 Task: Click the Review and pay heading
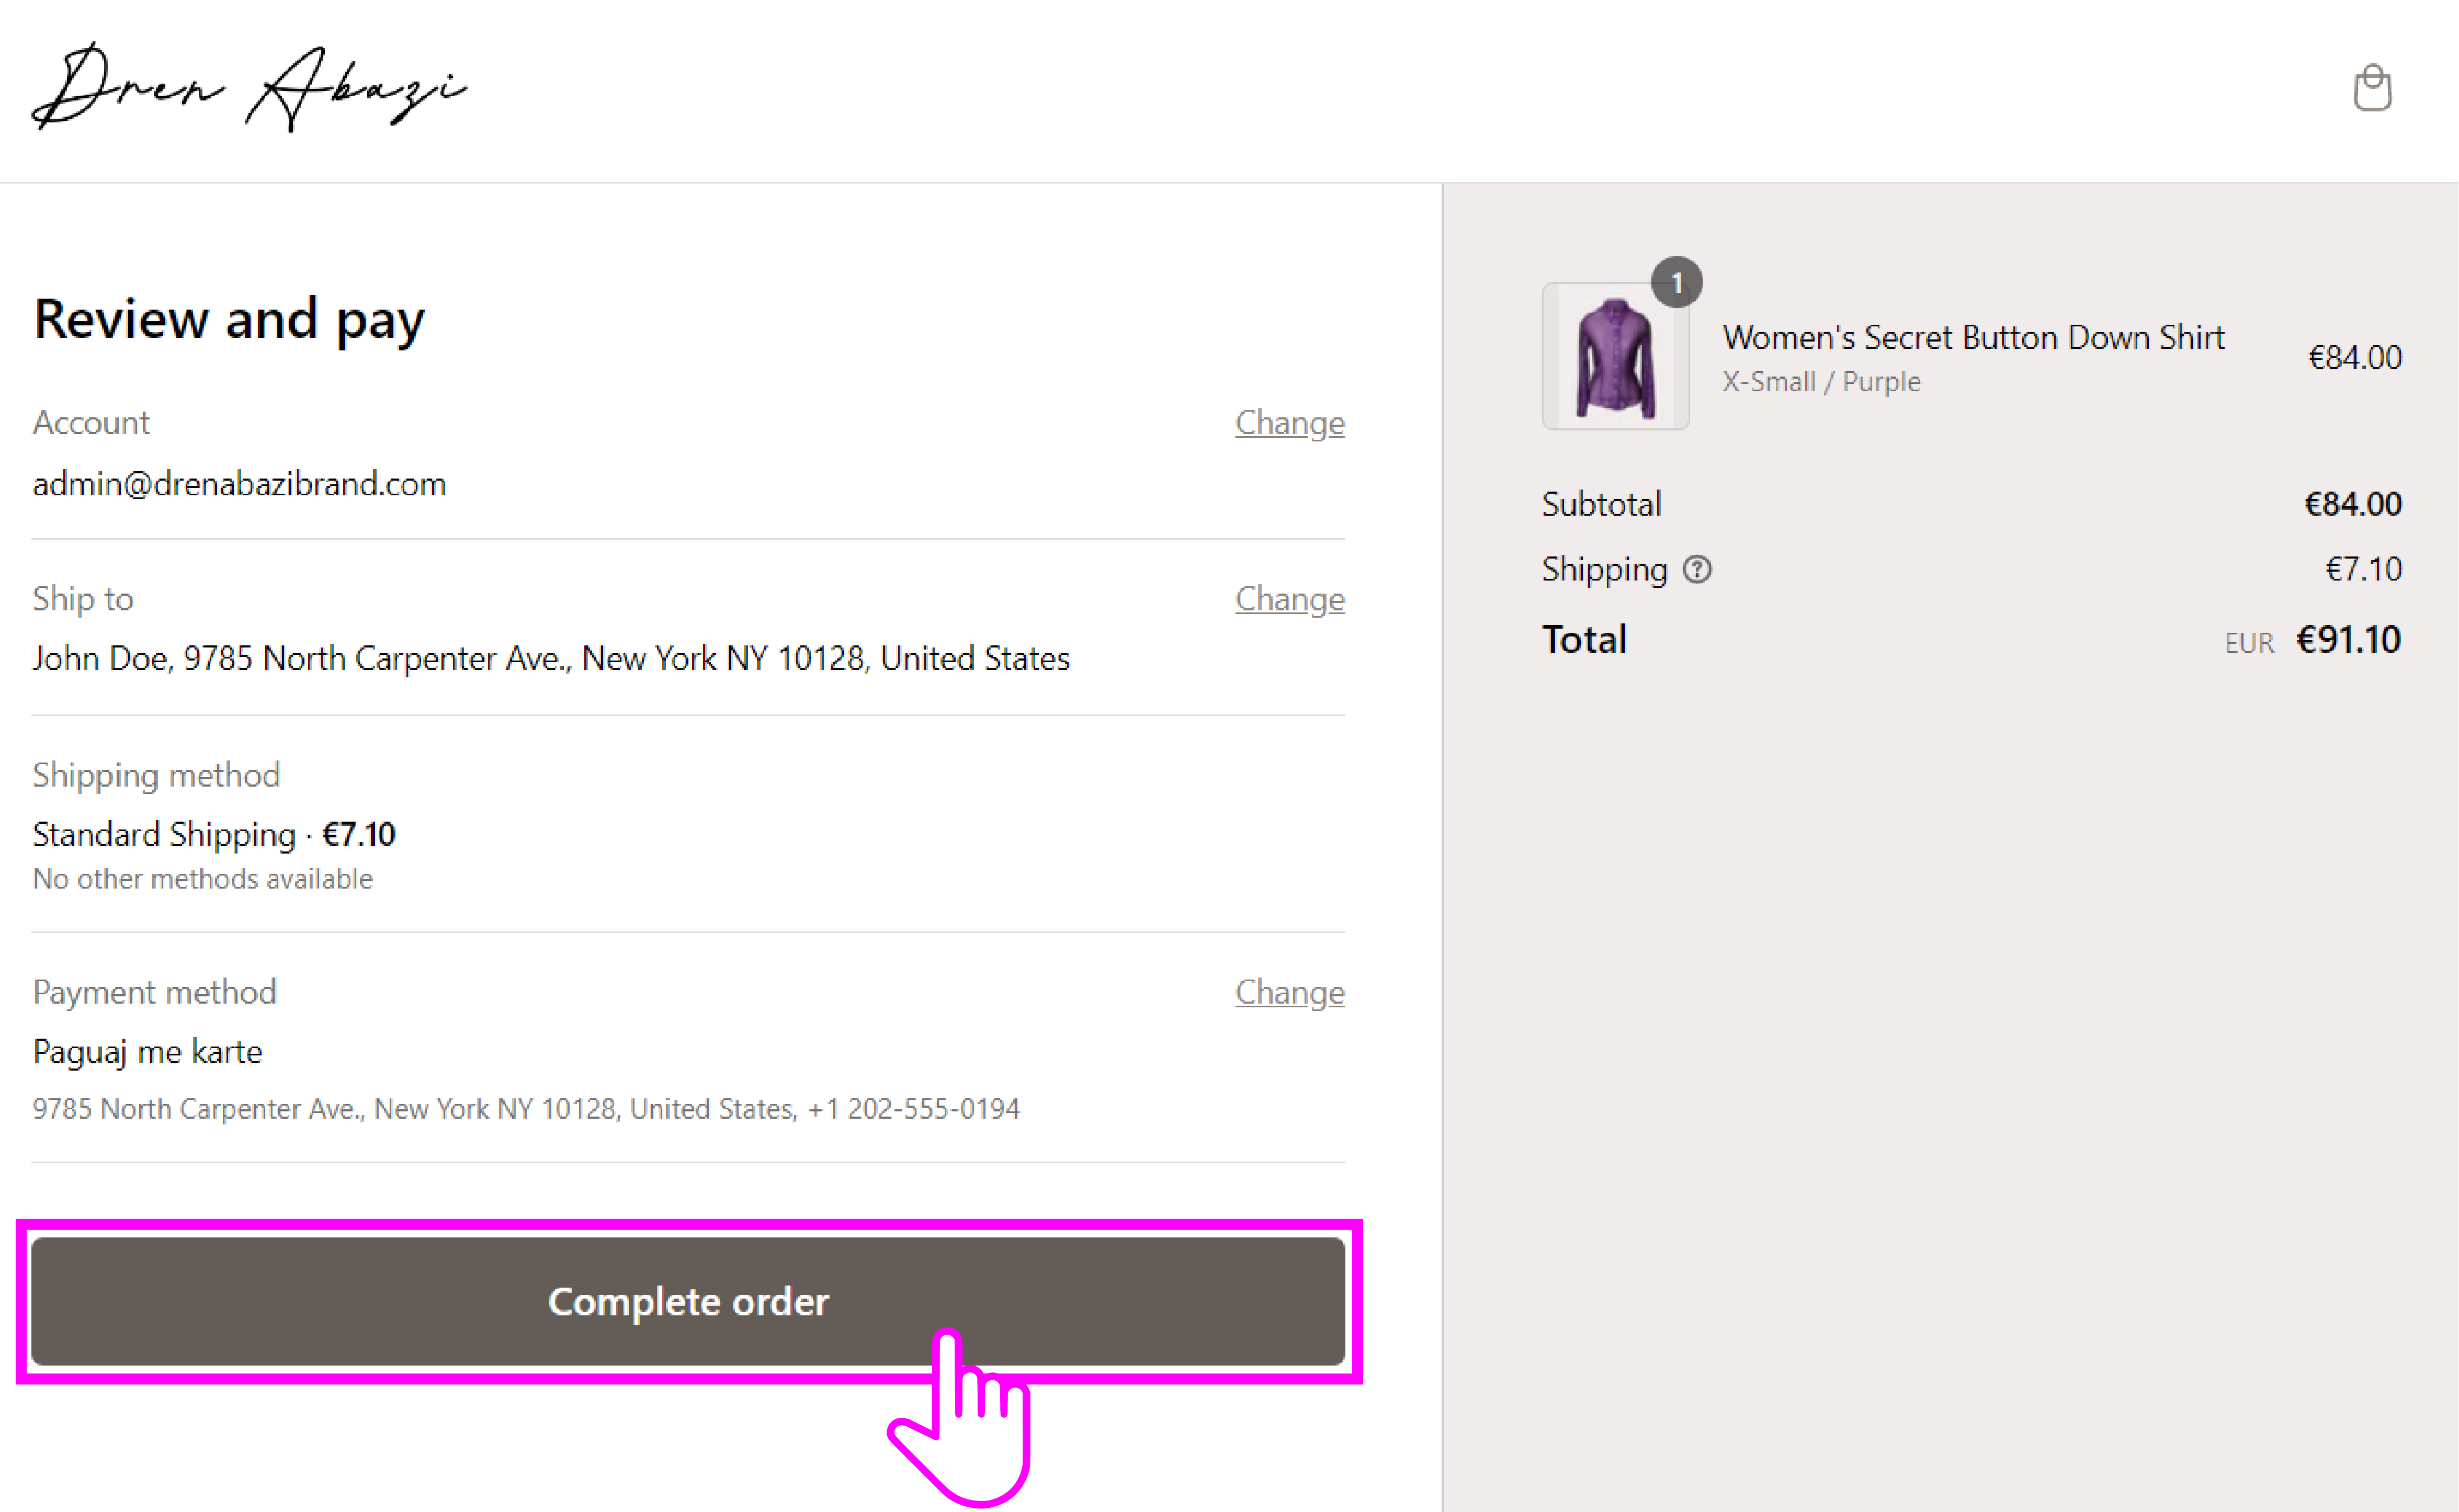point(229,319)
